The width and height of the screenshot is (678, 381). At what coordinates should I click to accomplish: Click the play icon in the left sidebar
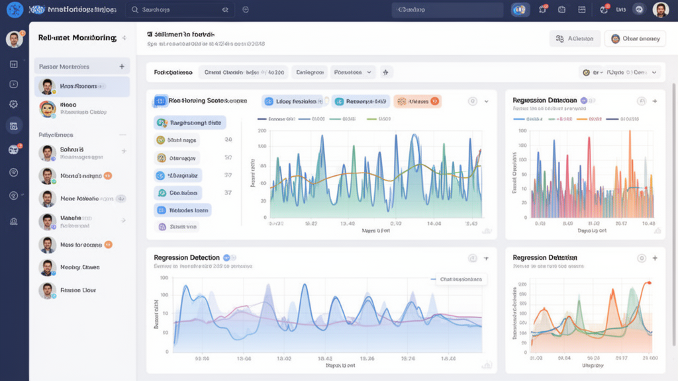[14, 84]
